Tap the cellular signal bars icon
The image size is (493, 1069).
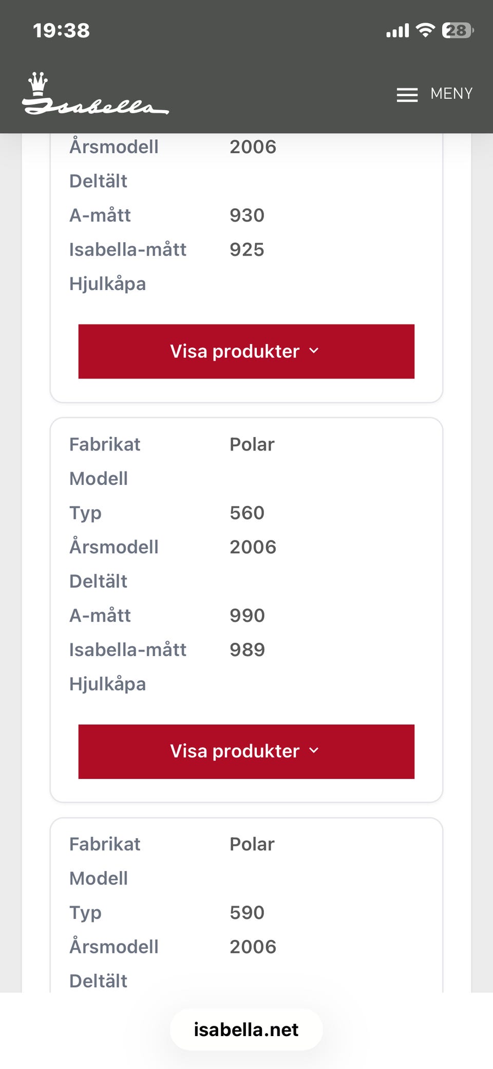[x=397, y=31]
